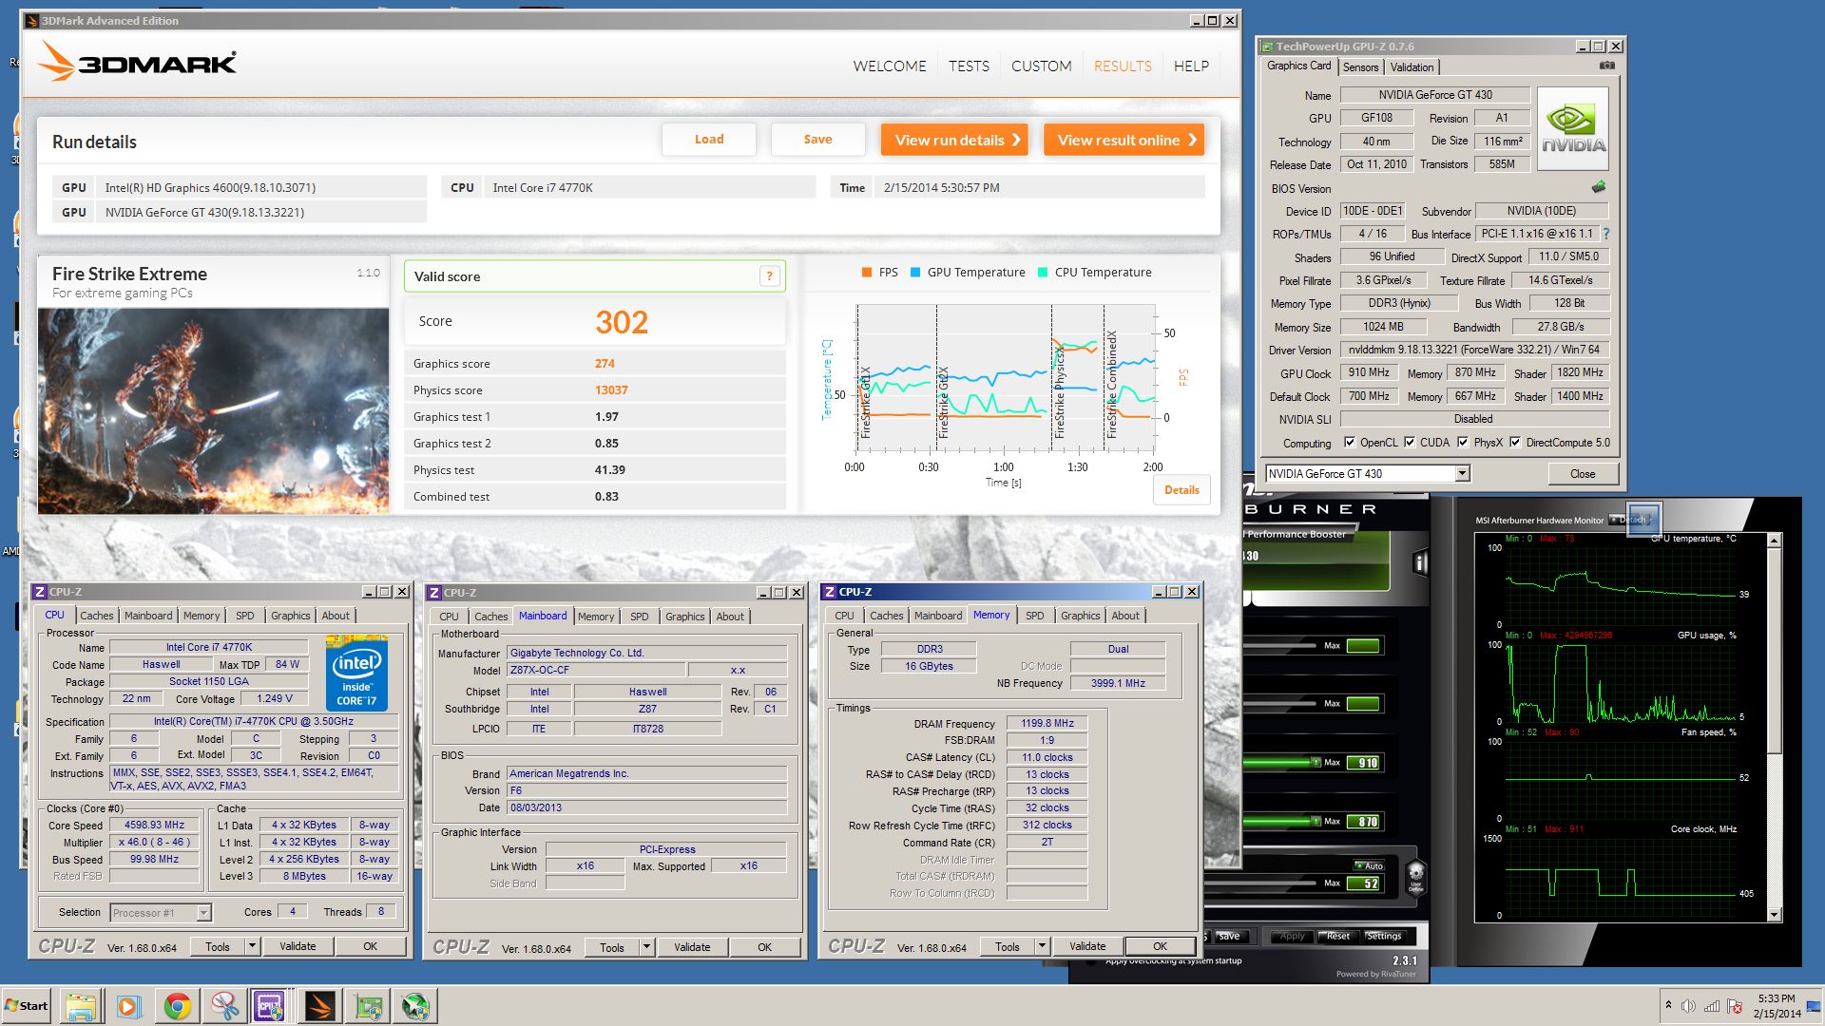This screenshot has height=1026, width=1825.
Task: Switch to the TESTS tab in 3DMark
Action: [969, 66]
